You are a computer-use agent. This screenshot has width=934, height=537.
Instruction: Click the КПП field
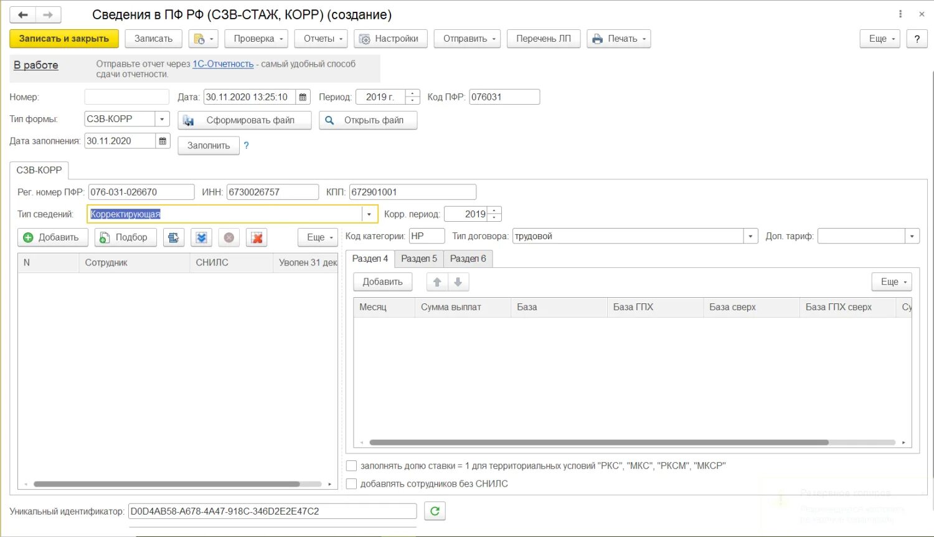tap(413, 192)
